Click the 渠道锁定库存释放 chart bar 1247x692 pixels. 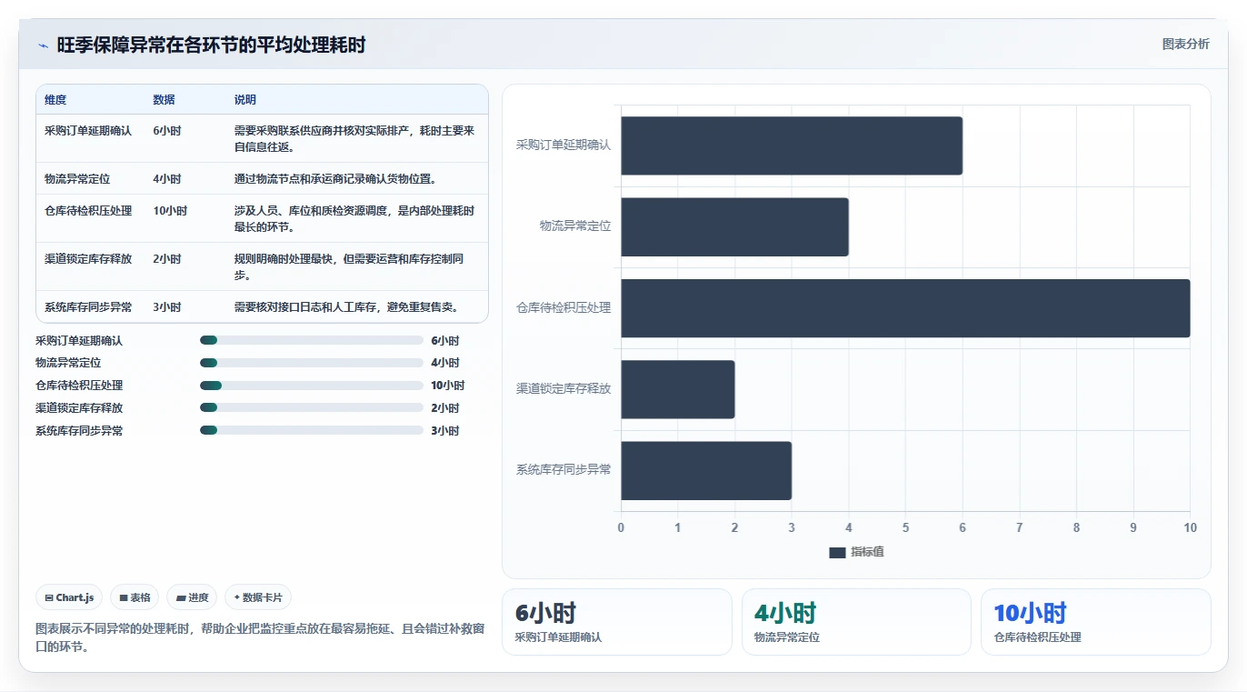pyautogui.click(x=678, y=389)
